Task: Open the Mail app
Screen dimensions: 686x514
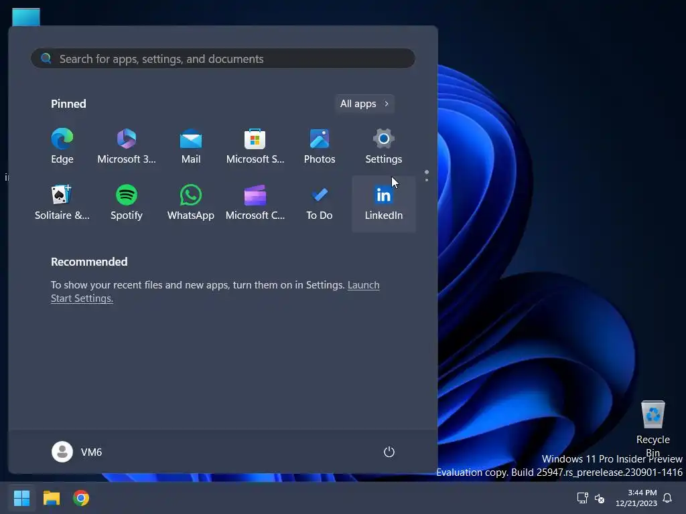Action: click(x=191, y=147)
